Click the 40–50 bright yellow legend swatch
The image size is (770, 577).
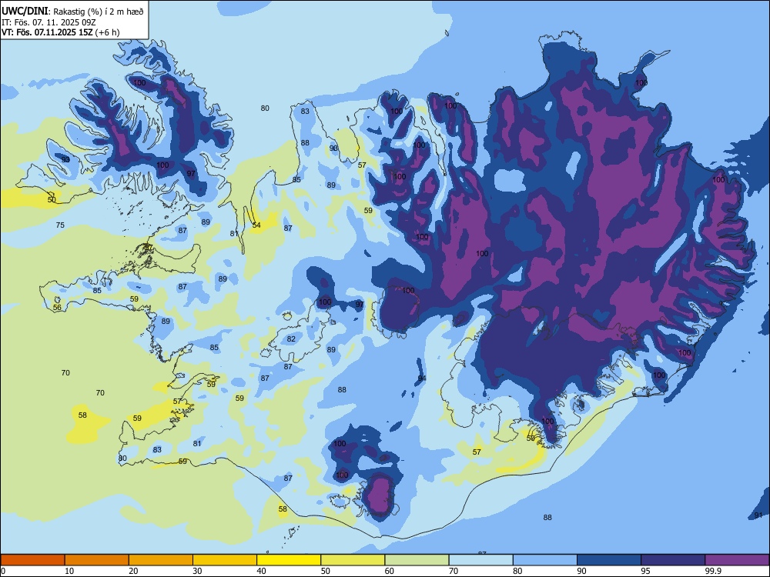[289, 560]
